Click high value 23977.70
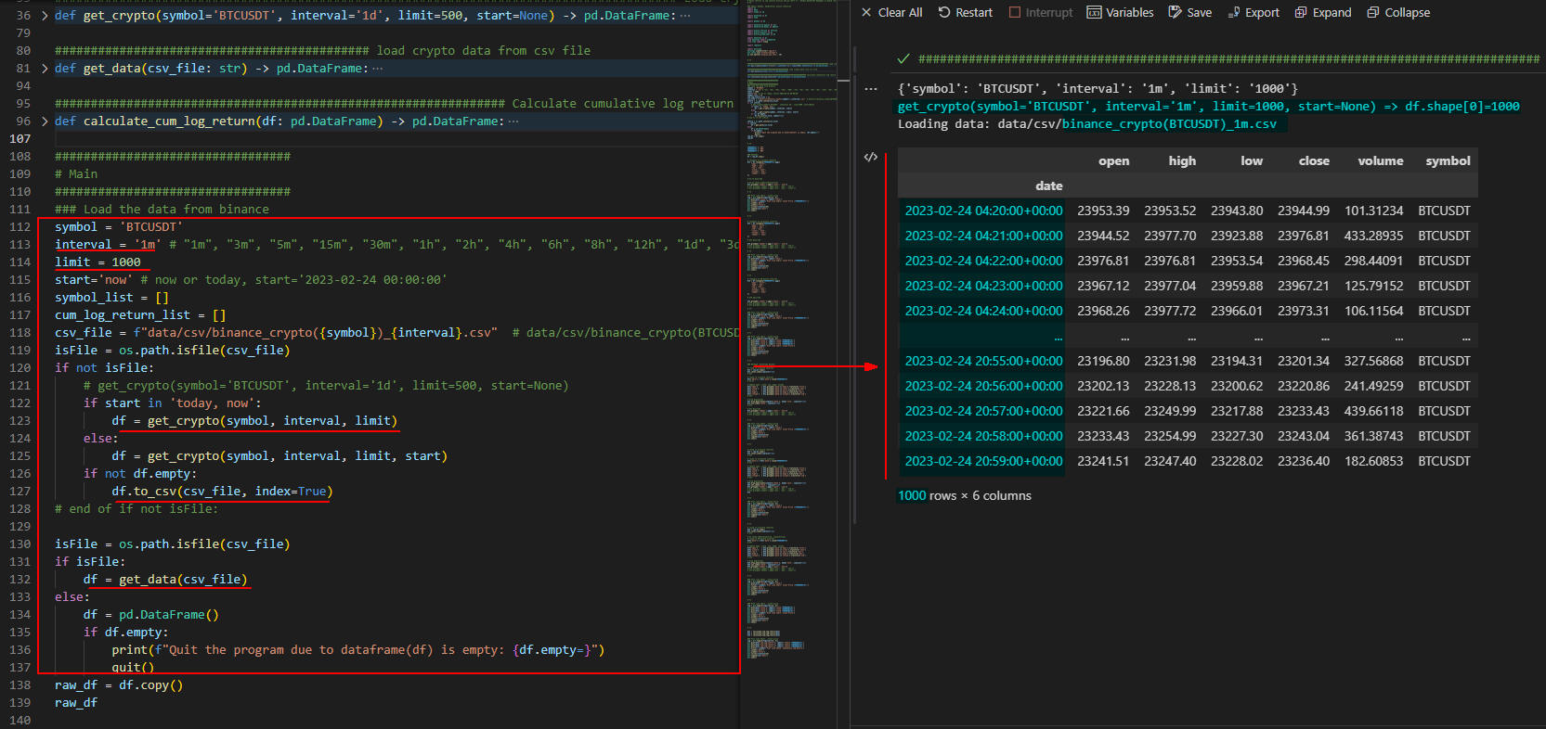The height and width of the screenshot is (729, 1546). (1170, 237)
